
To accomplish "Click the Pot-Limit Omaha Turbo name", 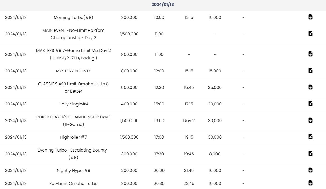I will [73, 183].
